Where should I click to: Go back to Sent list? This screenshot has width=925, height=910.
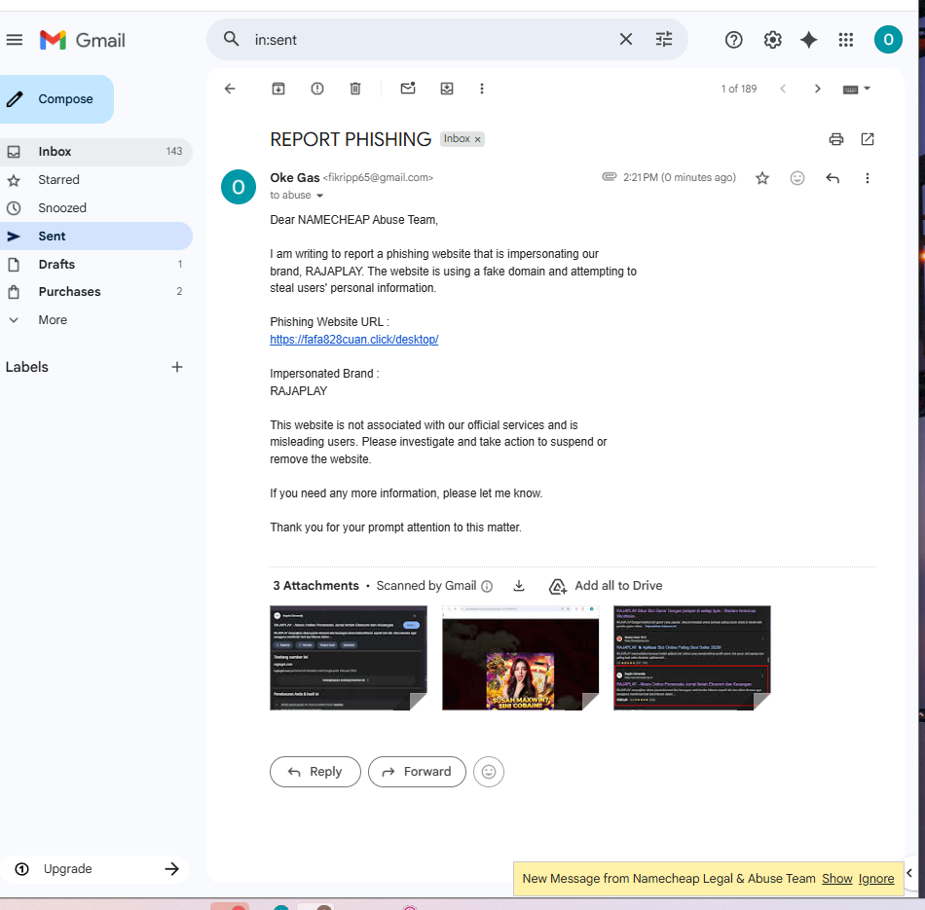(230, 89)
